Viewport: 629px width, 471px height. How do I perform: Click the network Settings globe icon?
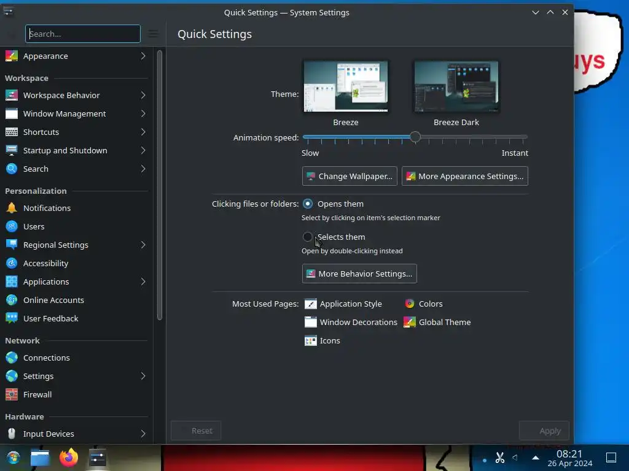coord(12,376)
